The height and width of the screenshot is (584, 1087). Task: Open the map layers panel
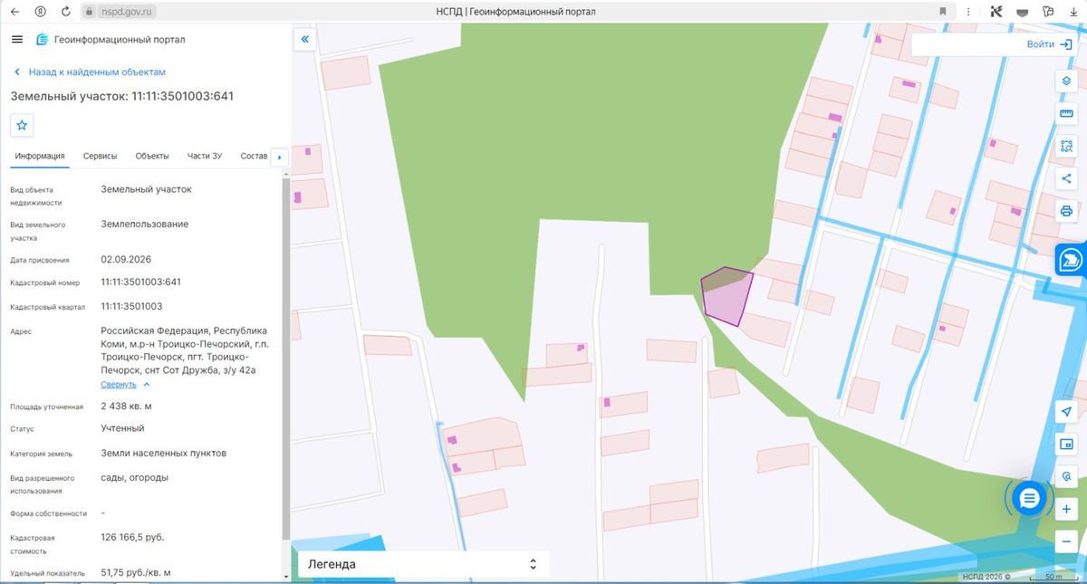tap(1066, 81)
